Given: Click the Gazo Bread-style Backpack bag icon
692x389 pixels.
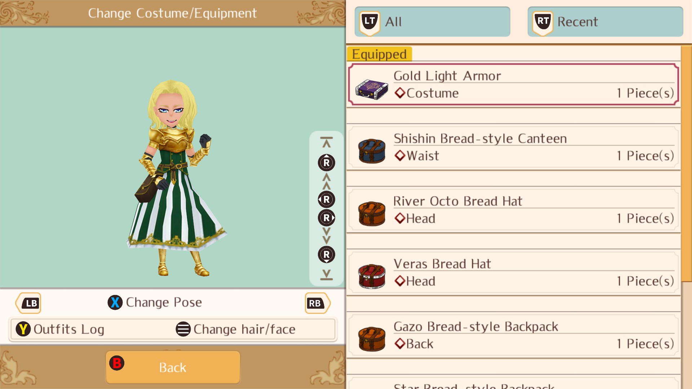Looking at the screenshot, I should [x=372, y=339].
